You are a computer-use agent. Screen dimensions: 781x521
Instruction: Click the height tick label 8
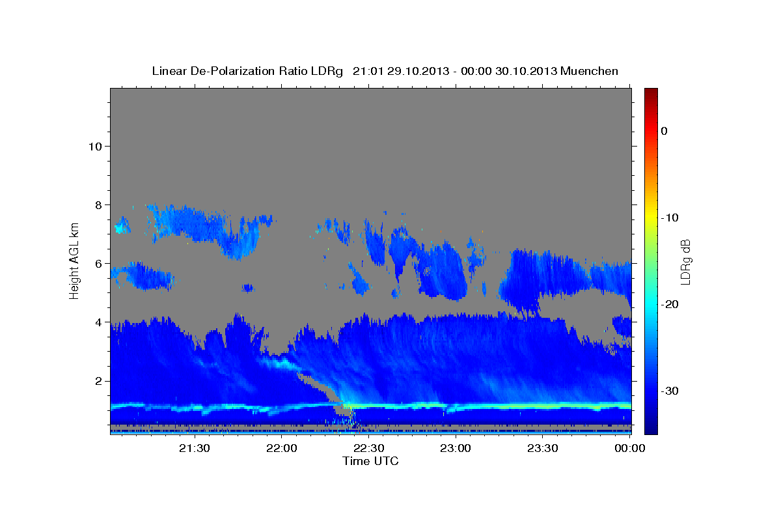pos(98,205)
